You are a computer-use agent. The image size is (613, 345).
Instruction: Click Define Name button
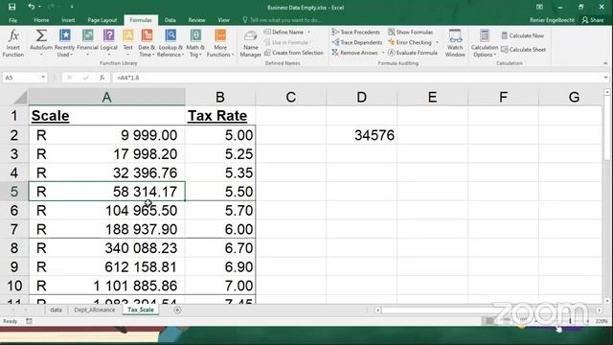click(x=284, y=32)
